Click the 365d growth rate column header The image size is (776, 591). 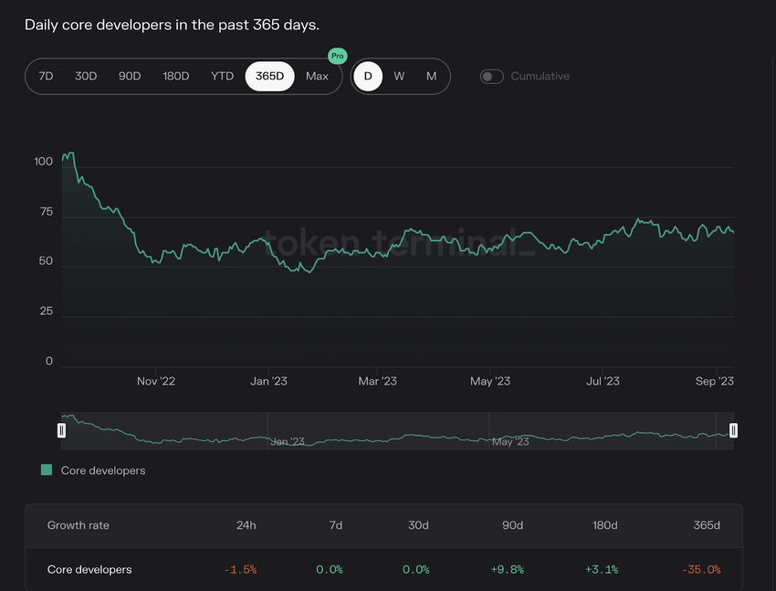706,525
